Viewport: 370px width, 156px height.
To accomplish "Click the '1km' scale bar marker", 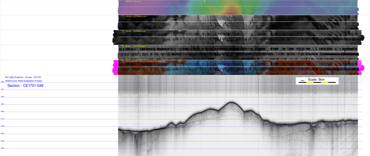I will 302,81.
